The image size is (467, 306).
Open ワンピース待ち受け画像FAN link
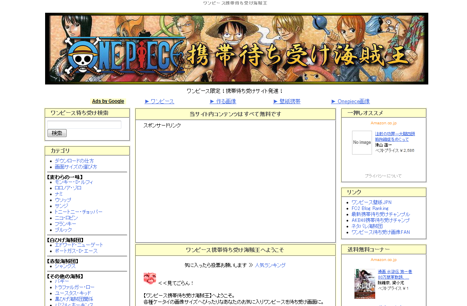[381, 232]
